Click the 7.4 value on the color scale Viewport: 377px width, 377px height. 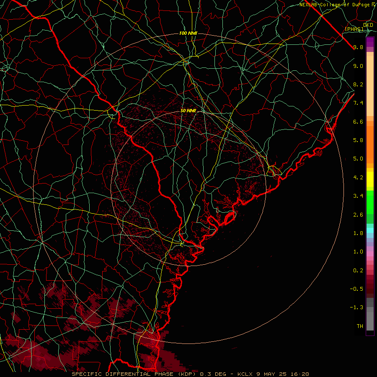coord(358,103)
